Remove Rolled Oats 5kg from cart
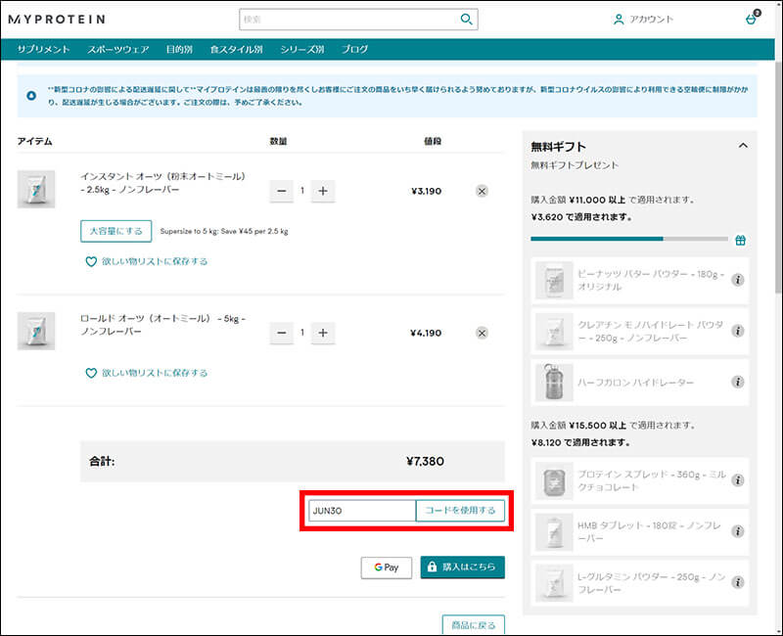The height and width of the screenshot is (636, 783). click(x=482, y=333)
